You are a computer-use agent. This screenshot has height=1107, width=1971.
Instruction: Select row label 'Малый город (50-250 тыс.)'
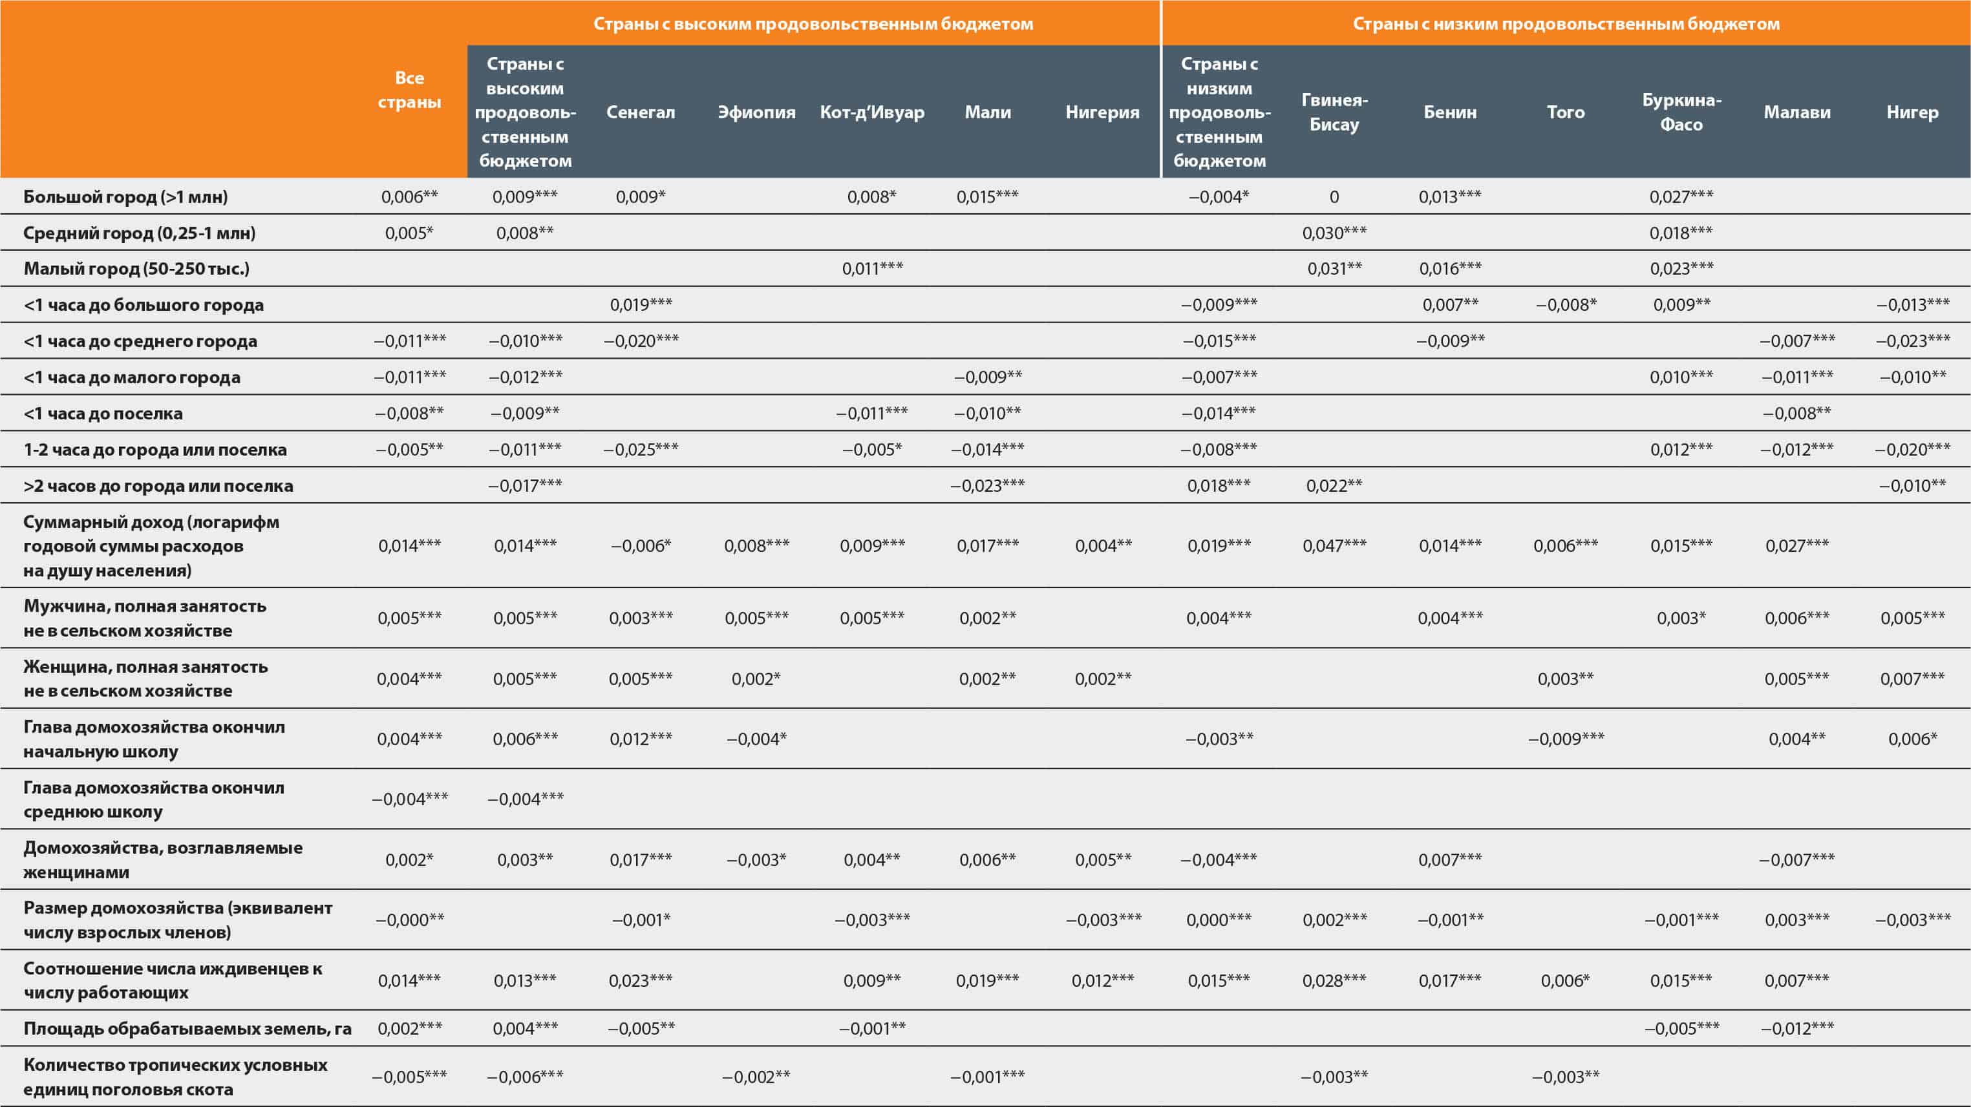point(136,269)
